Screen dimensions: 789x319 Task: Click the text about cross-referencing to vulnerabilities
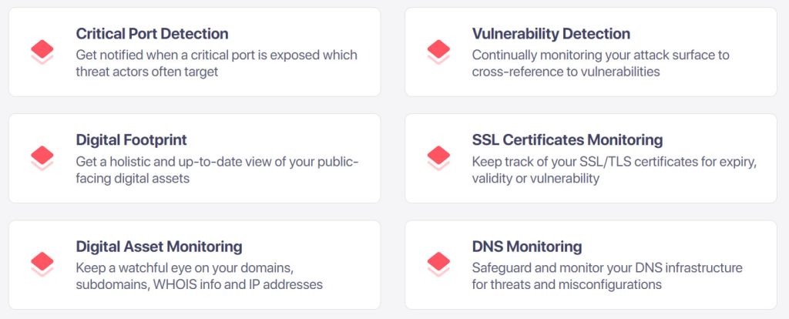[x=601, y=63]
